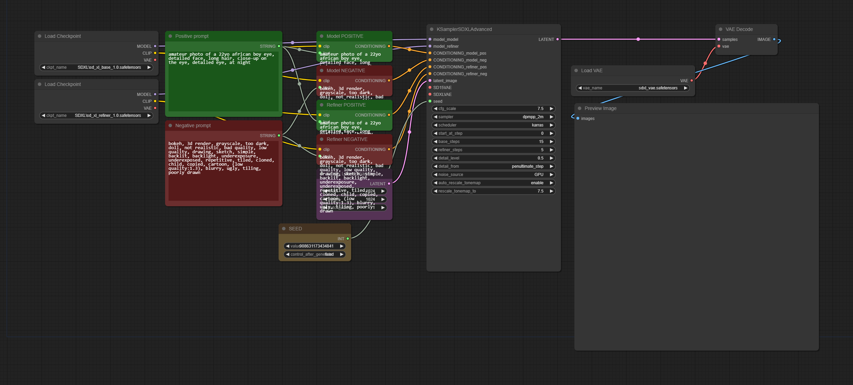Collapse the Negative prompt node via its title dot

click(170, 125)
